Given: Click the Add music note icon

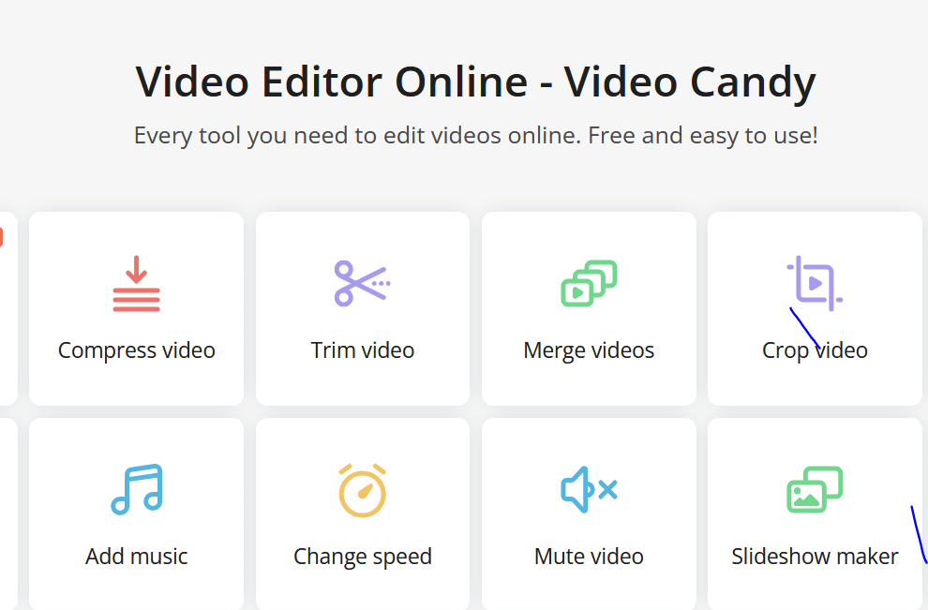Looking at the screenshot, I should tap(137, 489).
